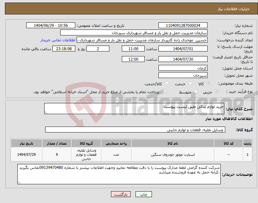This screenshot has height=203, width=258.
Task: Select the خدمت radio button
Action: (x=190, y=83)
